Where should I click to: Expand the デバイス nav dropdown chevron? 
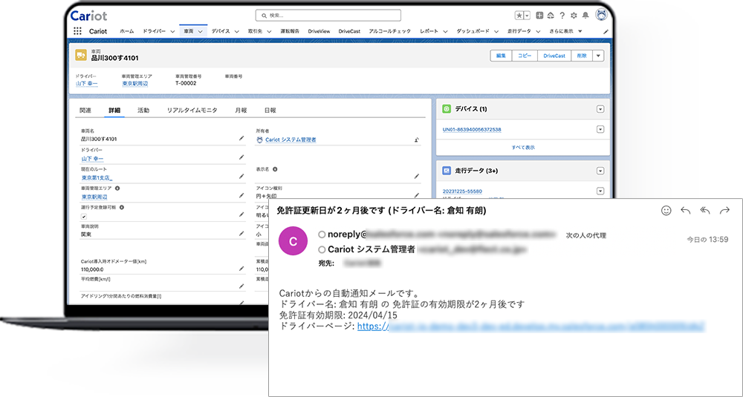coord(238,32)
